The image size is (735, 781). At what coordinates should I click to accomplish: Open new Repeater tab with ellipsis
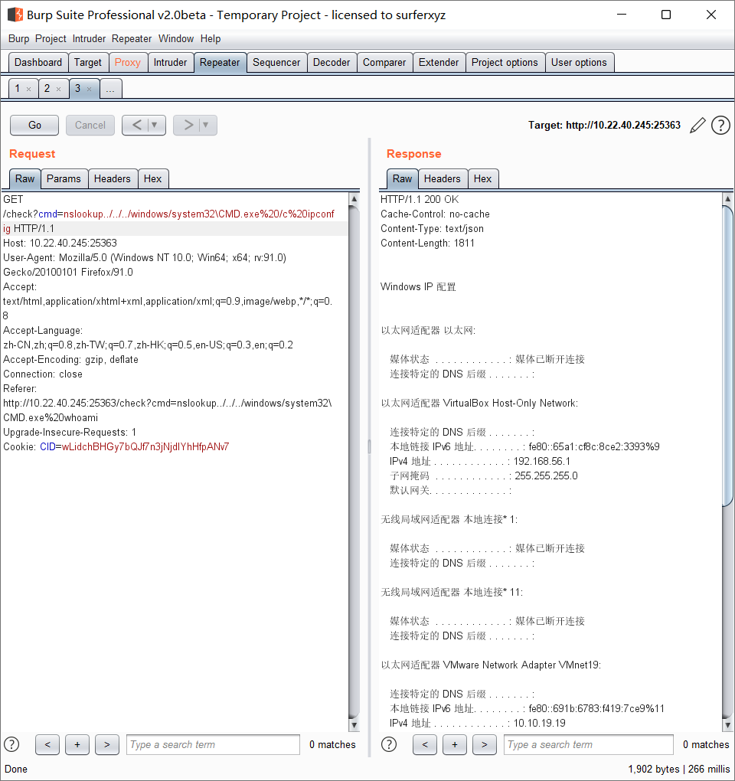click(x=110, y=89)
